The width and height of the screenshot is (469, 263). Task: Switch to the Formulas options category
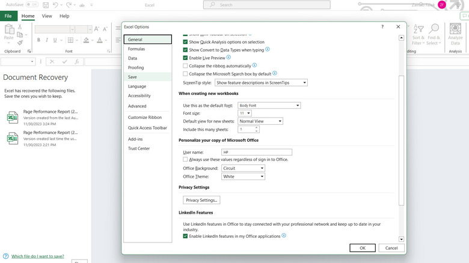coord(136,49)
